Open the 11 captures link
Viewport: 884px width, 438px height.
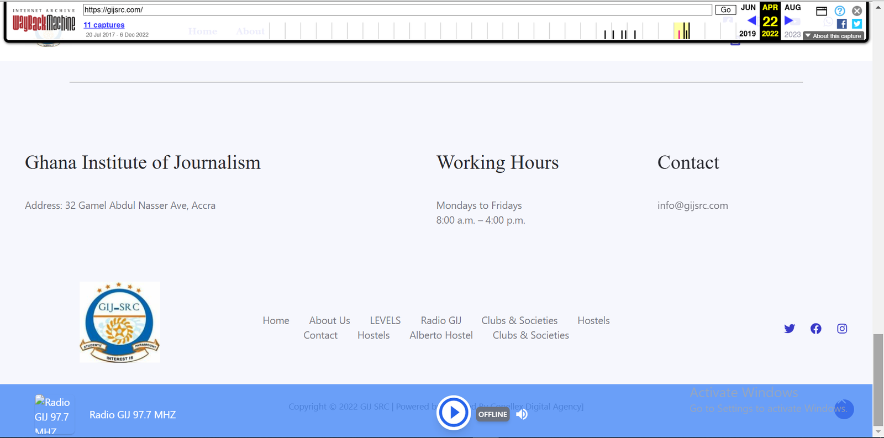tap(104, 25)
